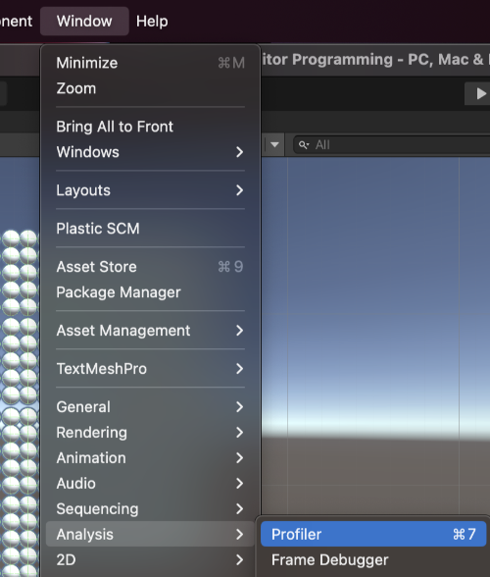This screenshot has width=490, height=577.
Task: Expand the 2D submenu
Action: pyautogui.click(x=150, y=560)
